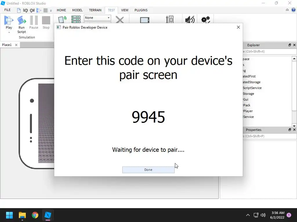Screen dimensions: 297x222
Task: Open the quick access toolbar customize arrow
Action: coord(51,11)
